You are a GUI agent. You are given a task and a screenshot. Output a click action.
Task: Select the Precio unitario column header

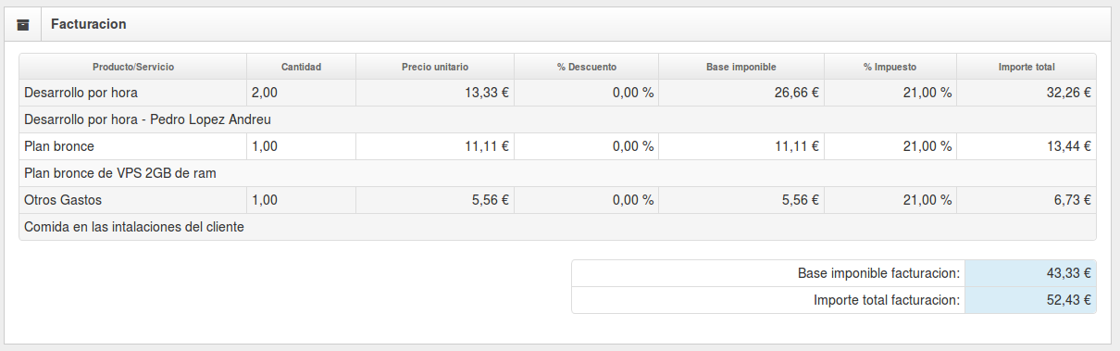[x=435, y=67]
